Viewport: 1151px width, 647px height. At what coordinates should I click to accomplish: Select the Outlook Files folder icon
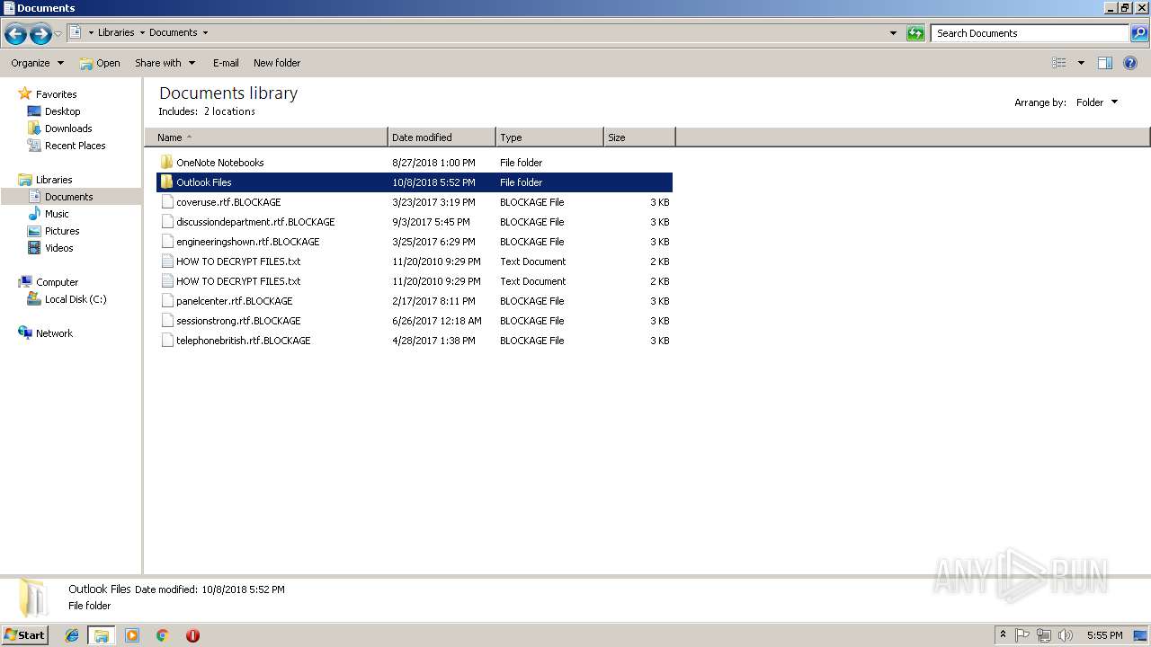(166, 182)
